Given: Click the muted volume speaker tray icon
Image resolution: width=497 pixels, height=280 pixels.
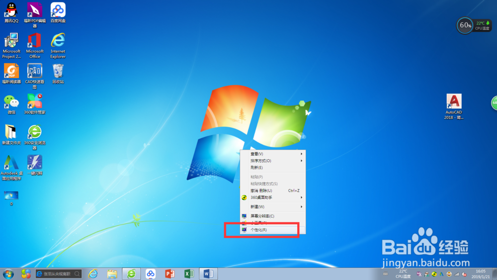Looking at the screenshot, I should [464, 274].
